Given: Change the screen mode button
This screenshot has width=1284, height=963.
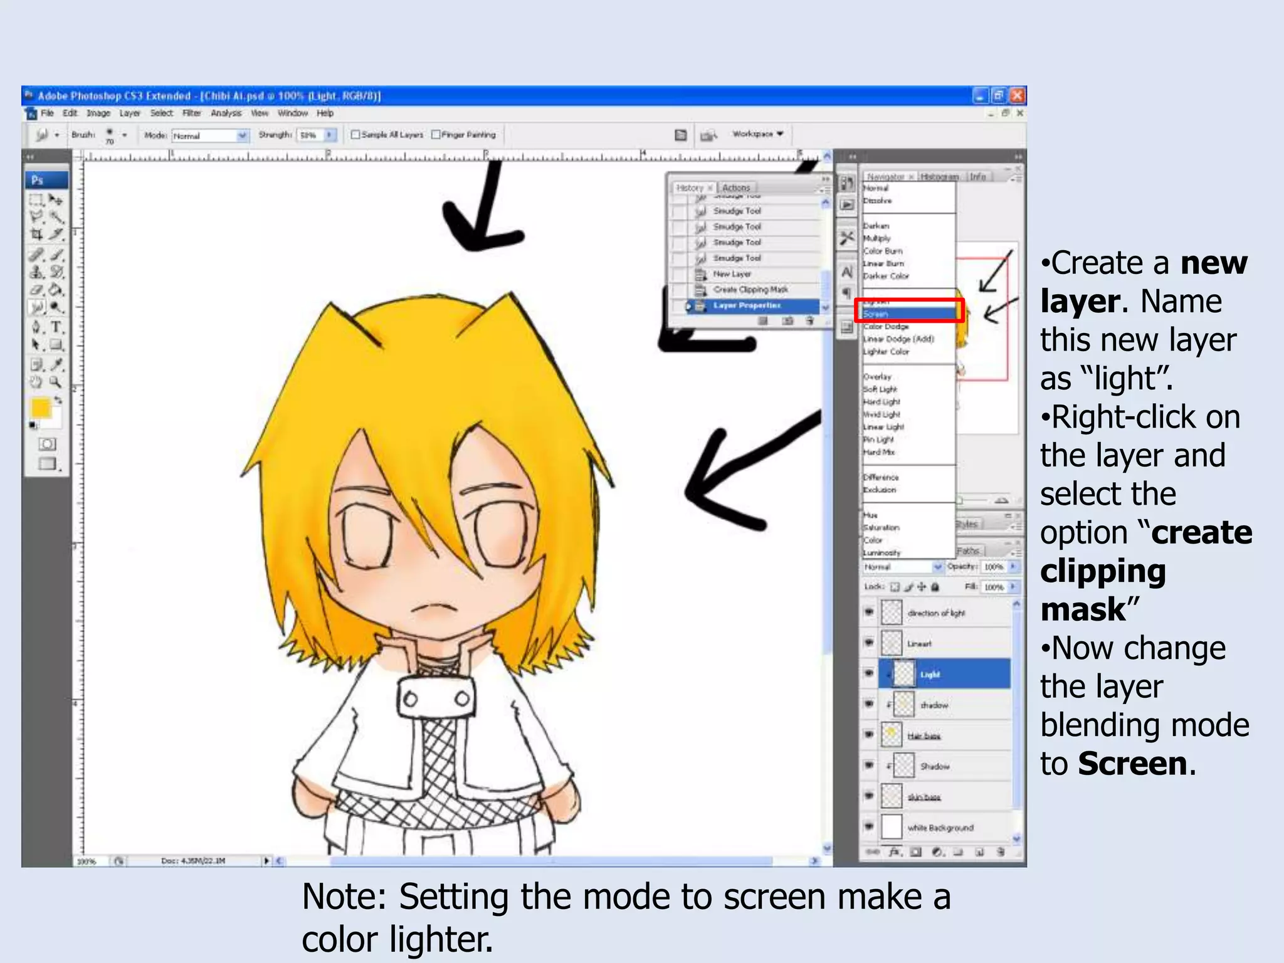Looking at the screenshot, I should [x=48, y=464].
